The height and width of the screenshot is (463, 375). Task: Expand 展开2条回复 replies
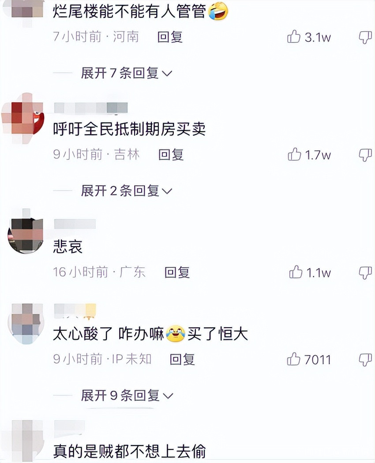tap(127, 191)
